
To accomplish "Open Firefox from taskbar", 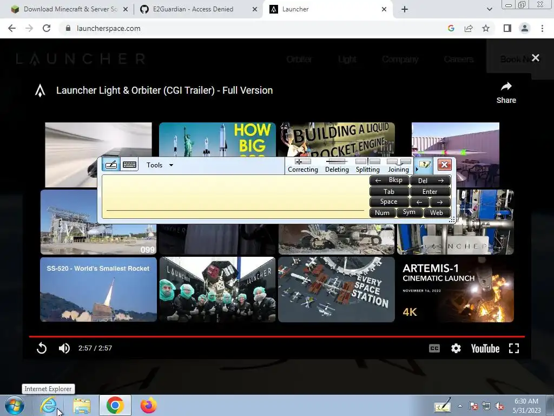I will tap(149, 405).
